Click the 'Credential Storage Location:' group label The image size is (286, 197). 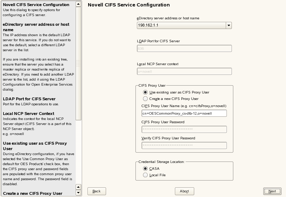click(162, 162)
